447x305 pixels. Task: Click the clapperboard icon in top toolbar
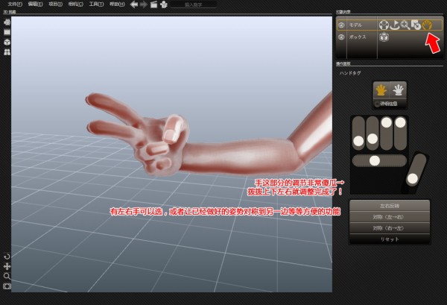click(x=153, y=4)
